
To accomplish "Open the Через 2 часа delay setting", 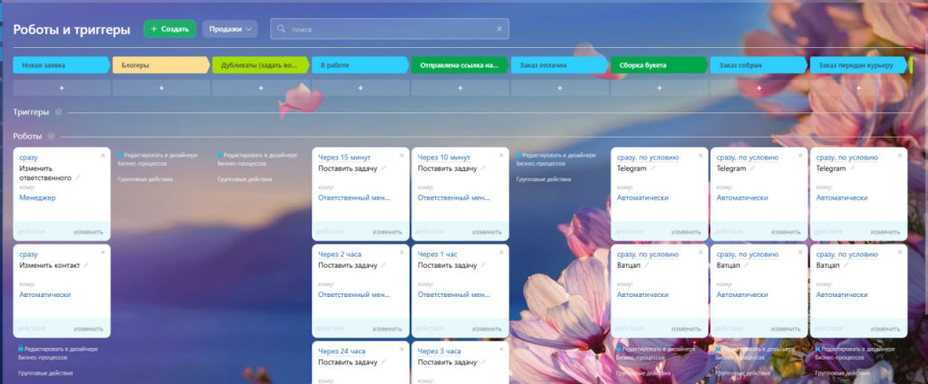I will tap(340, 254).
